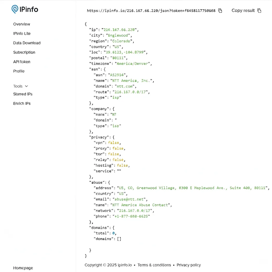Open Starred IPs

(23, 94)
